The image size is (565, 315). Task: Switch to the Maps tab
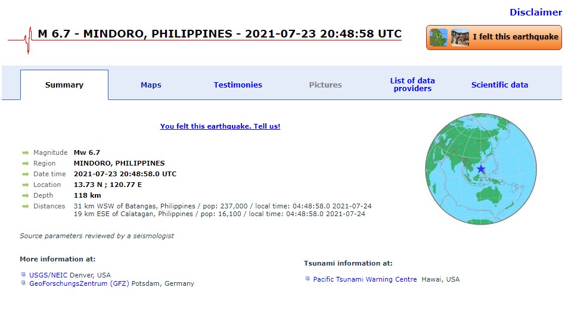pyautogui.click(x=151, y=85)
